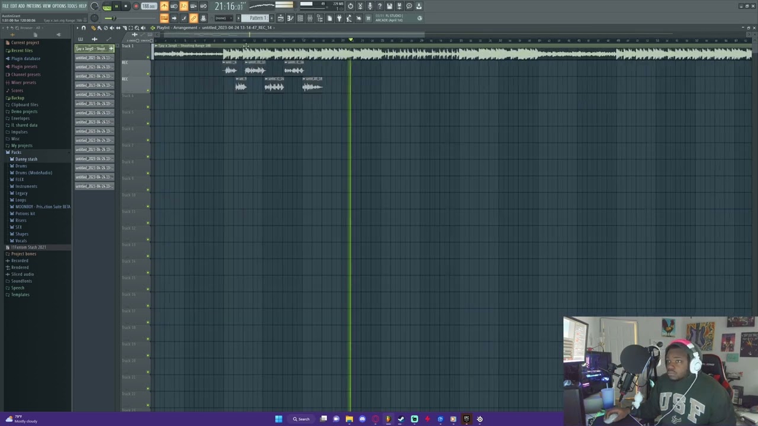Screen dimensions: 758x426
Task: Toggle the metronome icon
Action: [164, 6]
